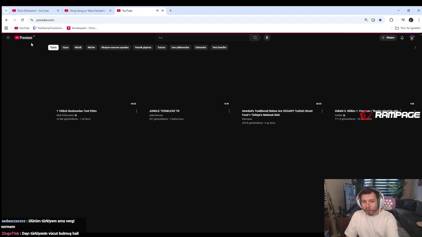Image resolution: width=422 pixels, height=237 pixels.
Task: Close the 'Nick DiGiovanni - YouTube' tab
Action: 58,11
